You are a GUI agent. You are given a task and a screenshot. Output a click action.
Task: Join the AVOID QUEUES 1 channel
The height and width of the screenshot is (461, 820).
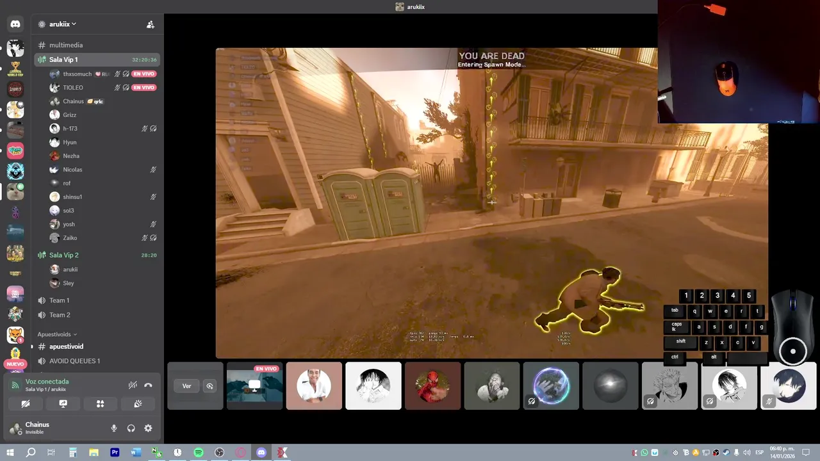pos(97,361)
